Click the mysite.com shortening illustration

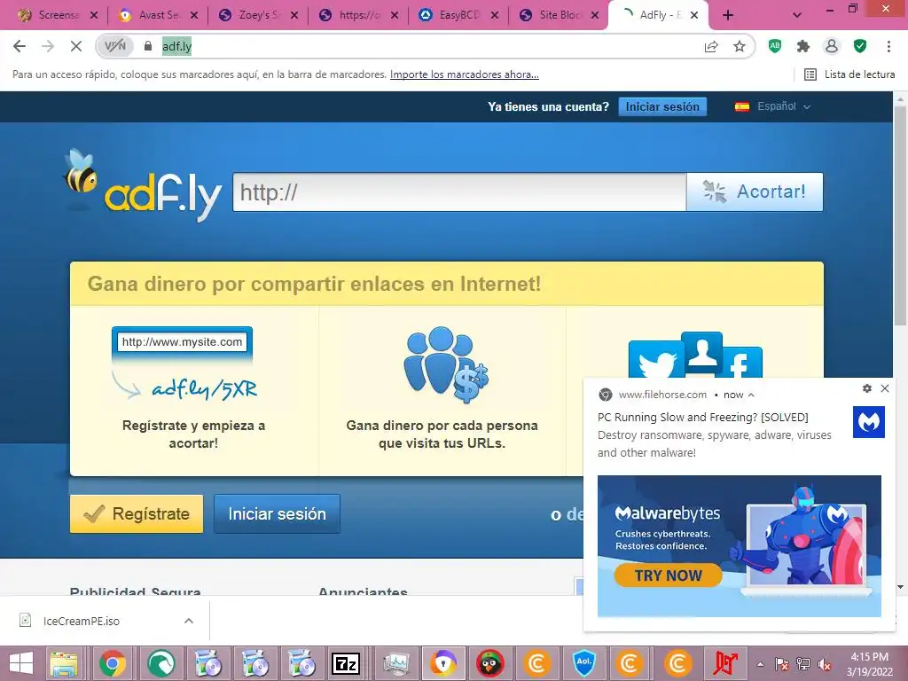184,364
